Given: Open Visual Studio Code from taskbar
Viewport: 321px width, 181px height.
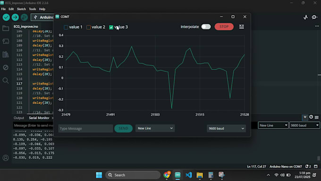Looking at the screenshot, I should [x=188, y=175].
